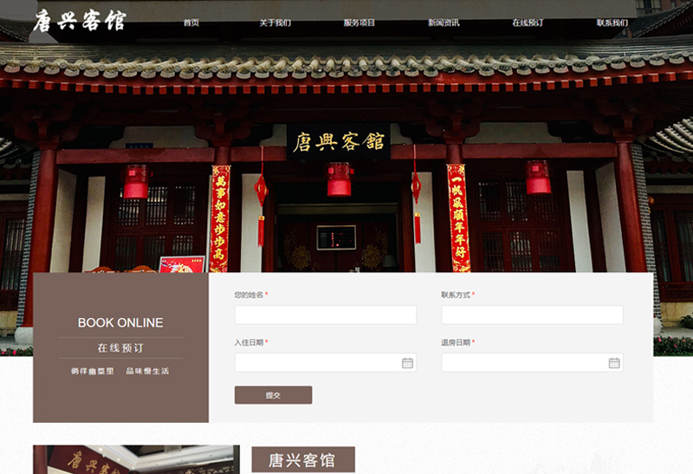The width and height of the screenshot is (693, 474).
Task: Submit the booking with 提交 button
Action: 273,395
